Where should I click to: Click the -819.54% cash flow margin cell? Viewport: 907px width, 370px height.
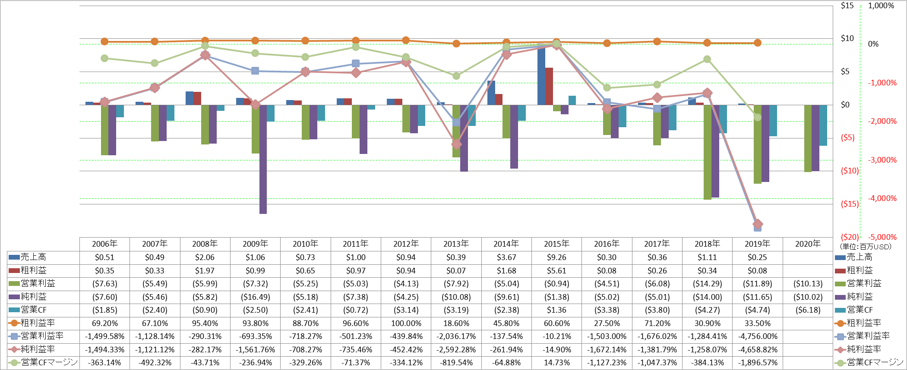456,363
